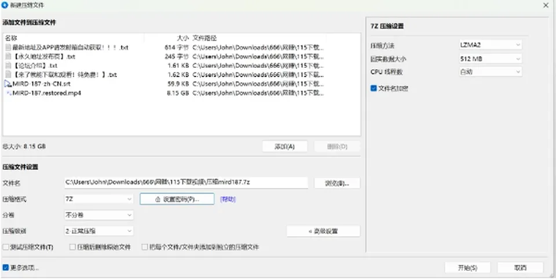Open the 帮助 link
556x279 pixels.
pyautogui.click(x=228, y=200)
